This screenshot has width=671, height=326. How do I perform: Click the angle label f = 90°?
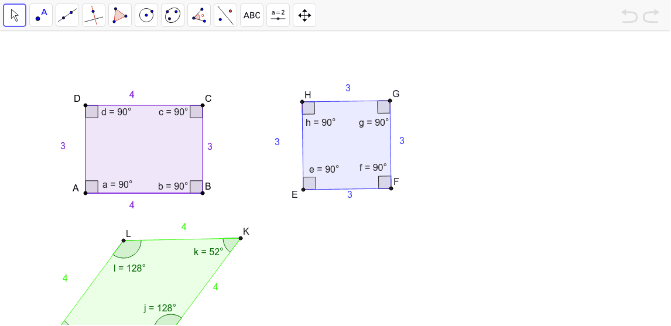click(373, 167)
